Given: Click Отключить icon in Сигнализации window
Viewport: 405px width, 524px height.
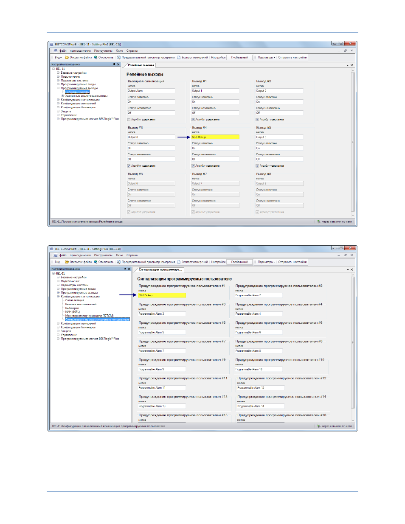Looking at the screenshot, I should (x=96, y=262).
